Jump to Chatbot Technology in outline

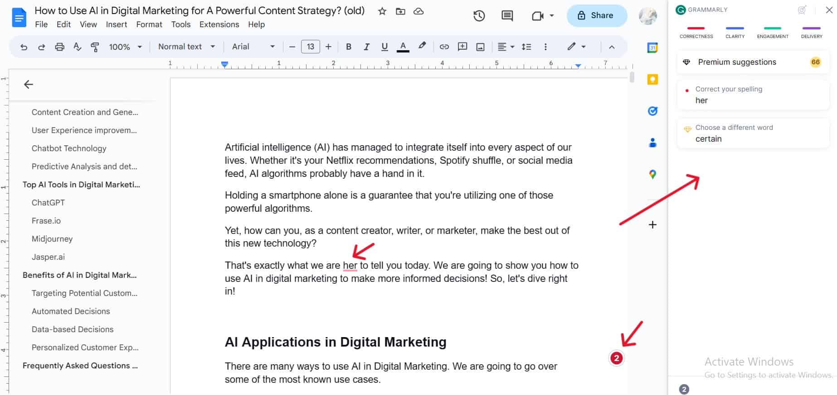69,148
